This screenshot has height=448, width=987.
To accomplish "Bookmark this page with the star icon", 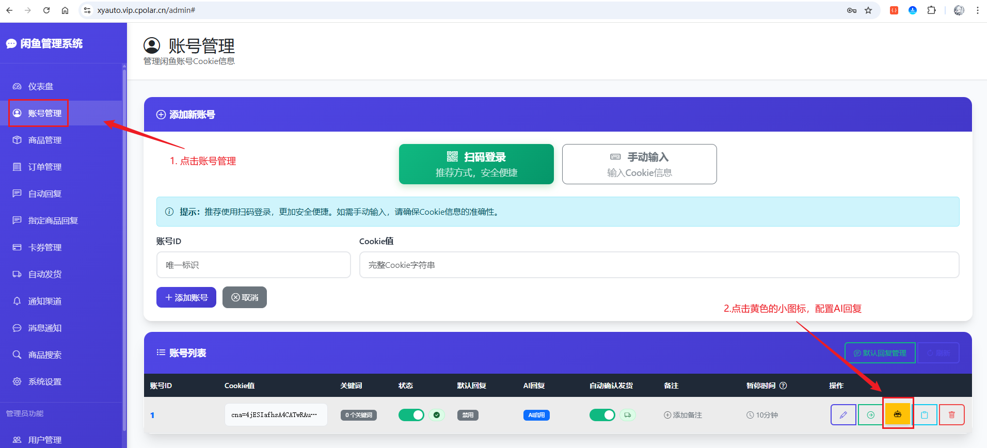I will click(x=868, y=10).
